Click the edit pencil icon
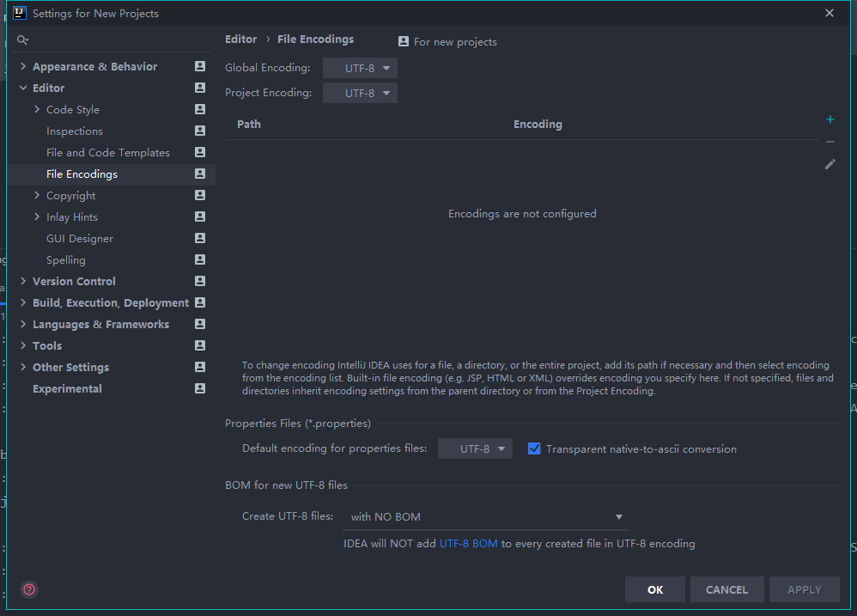The image size is (857, 616). click(x=830, y=164)
